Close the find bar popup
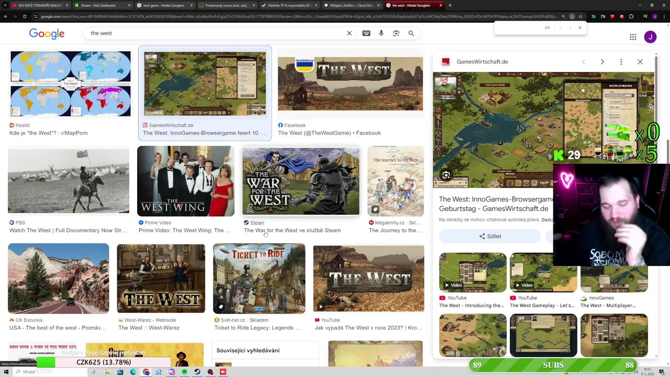 click(x=579, y=28)
